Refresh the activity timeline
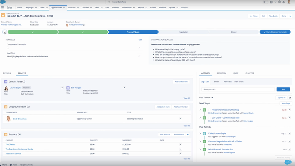295x166 pixels. [x=290, y=98]
